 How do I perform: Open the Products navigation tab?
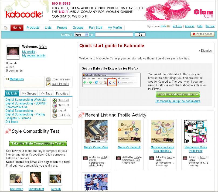(x=33, y=28)
